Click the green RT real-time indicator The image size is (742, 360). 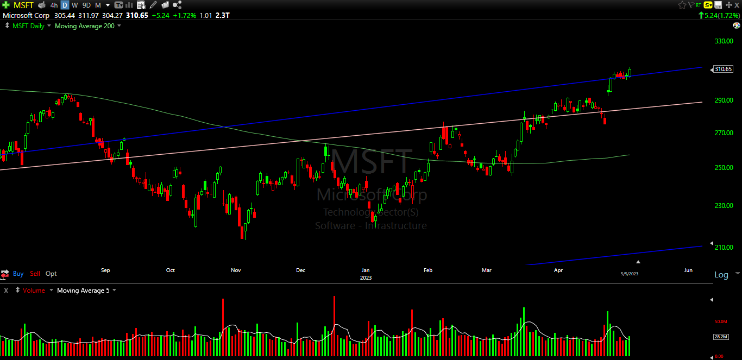pos(699,5)
